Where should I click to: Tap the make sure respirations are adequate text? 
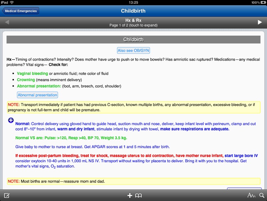point(195,129)
